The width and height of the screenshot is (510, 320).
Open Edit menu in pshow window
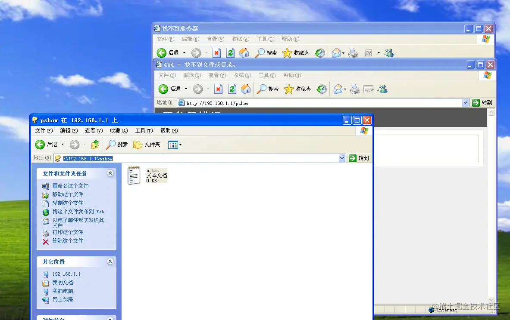pos(69,130)
